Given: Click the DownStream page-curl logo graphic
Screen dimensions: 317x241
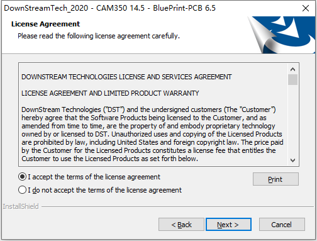Looking at the screenshot, I should pos(282,35).
